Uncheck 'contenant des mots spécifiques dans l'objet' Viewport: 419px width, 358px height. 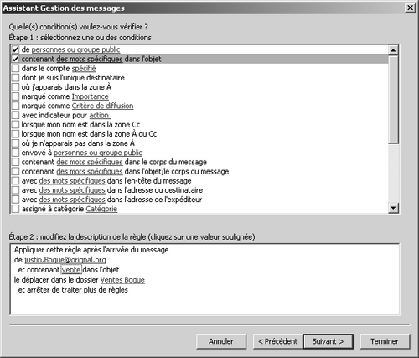tap(15, 59)
